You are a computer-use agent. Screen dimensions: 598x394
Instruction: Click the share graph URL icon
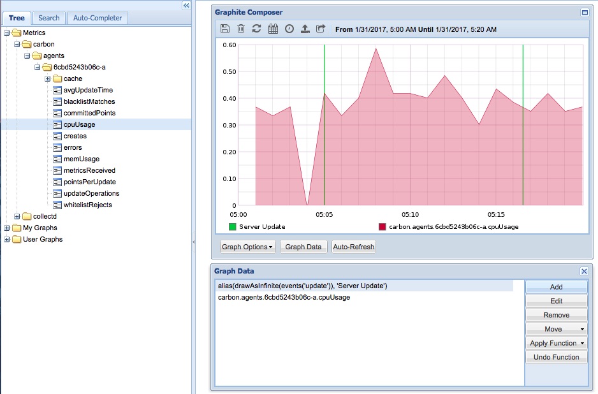[321, 29]
